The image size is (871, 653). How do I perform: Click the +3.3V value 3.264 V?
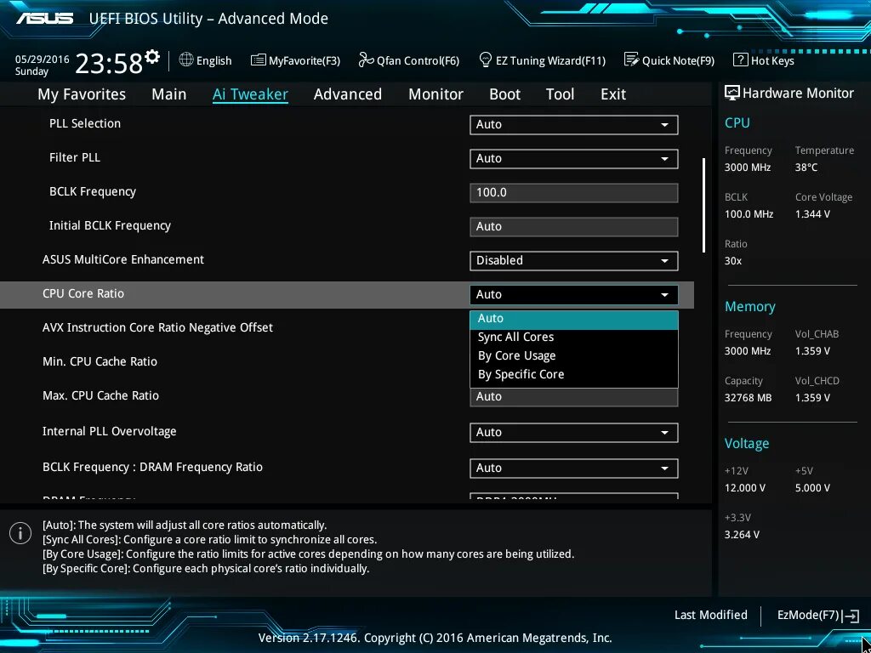pos(742,534)
